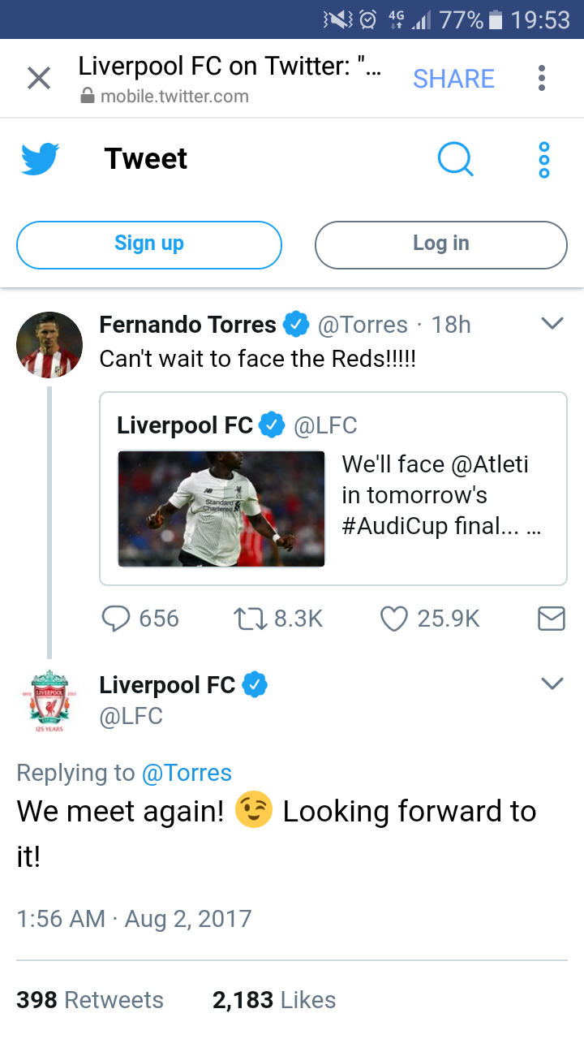The width and height of the screenshot is (584, 1039).
Task: Click the Log in button
Action: click(440, 244)
